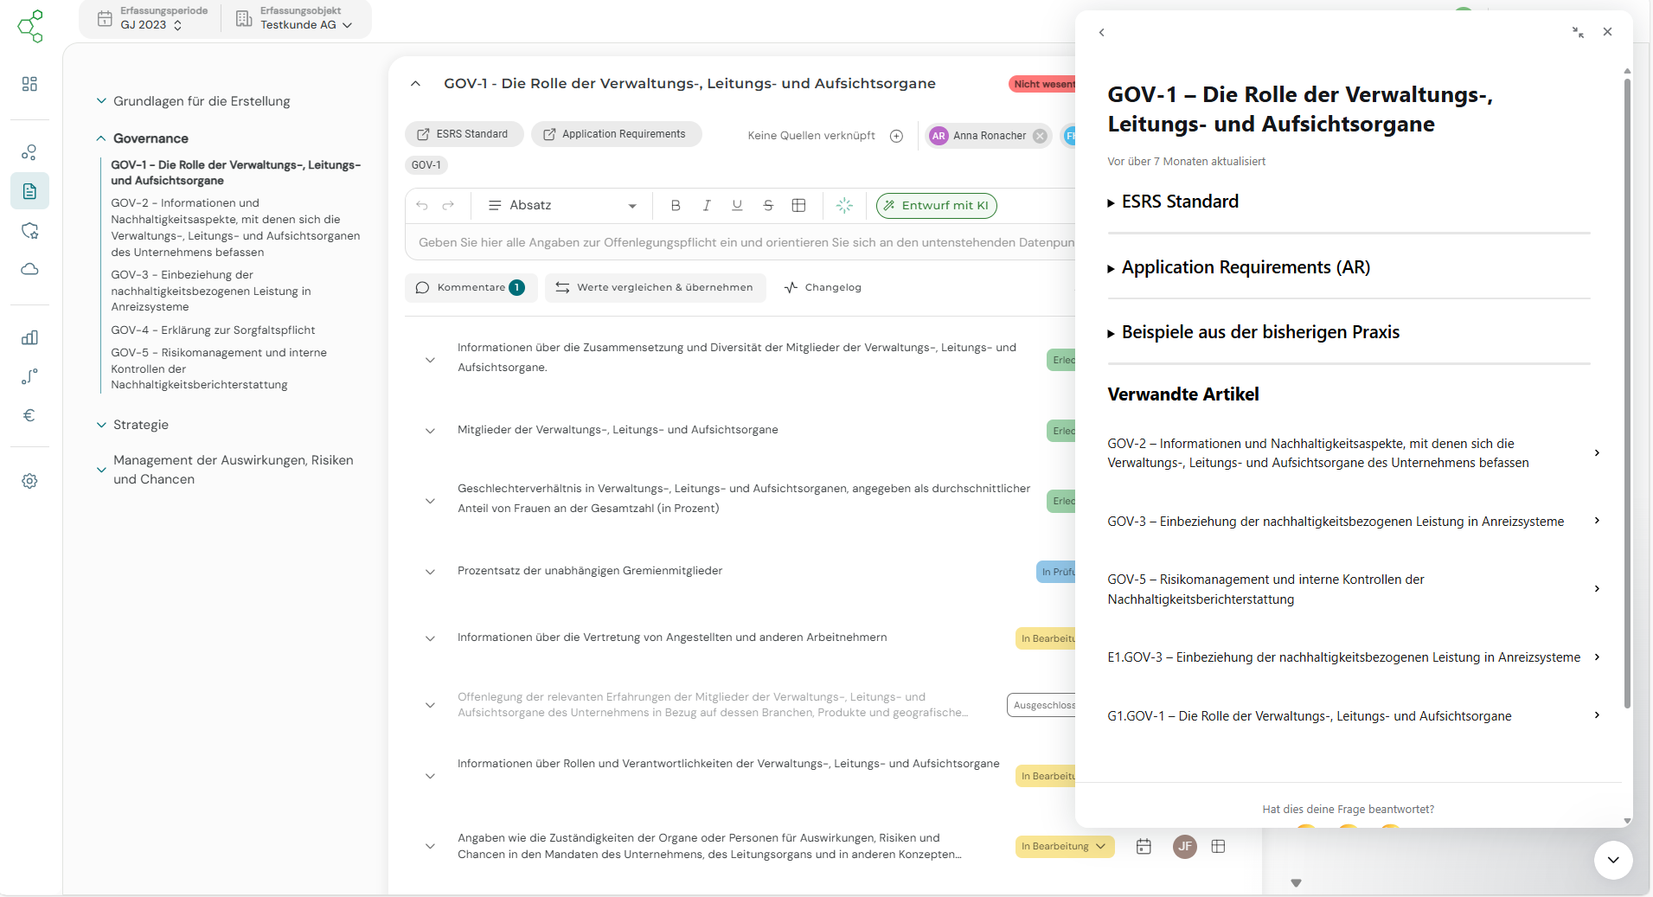Expand the Strategie section in navigation

click(141, 425)
